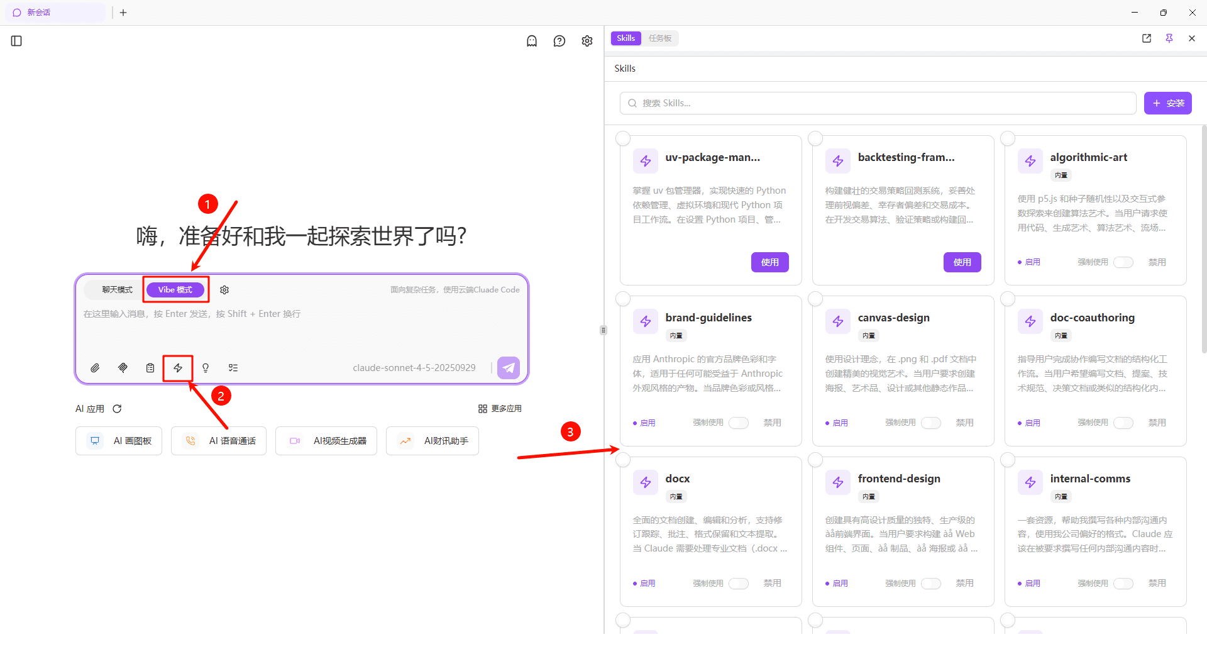Open Skills panel in a new window
The image size is (1207, 649).
click(1147, 38)
